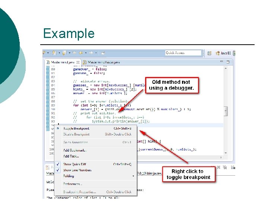268x201 pixels.
Task: Choose Add Task... from the context menu
Action: 96,156
